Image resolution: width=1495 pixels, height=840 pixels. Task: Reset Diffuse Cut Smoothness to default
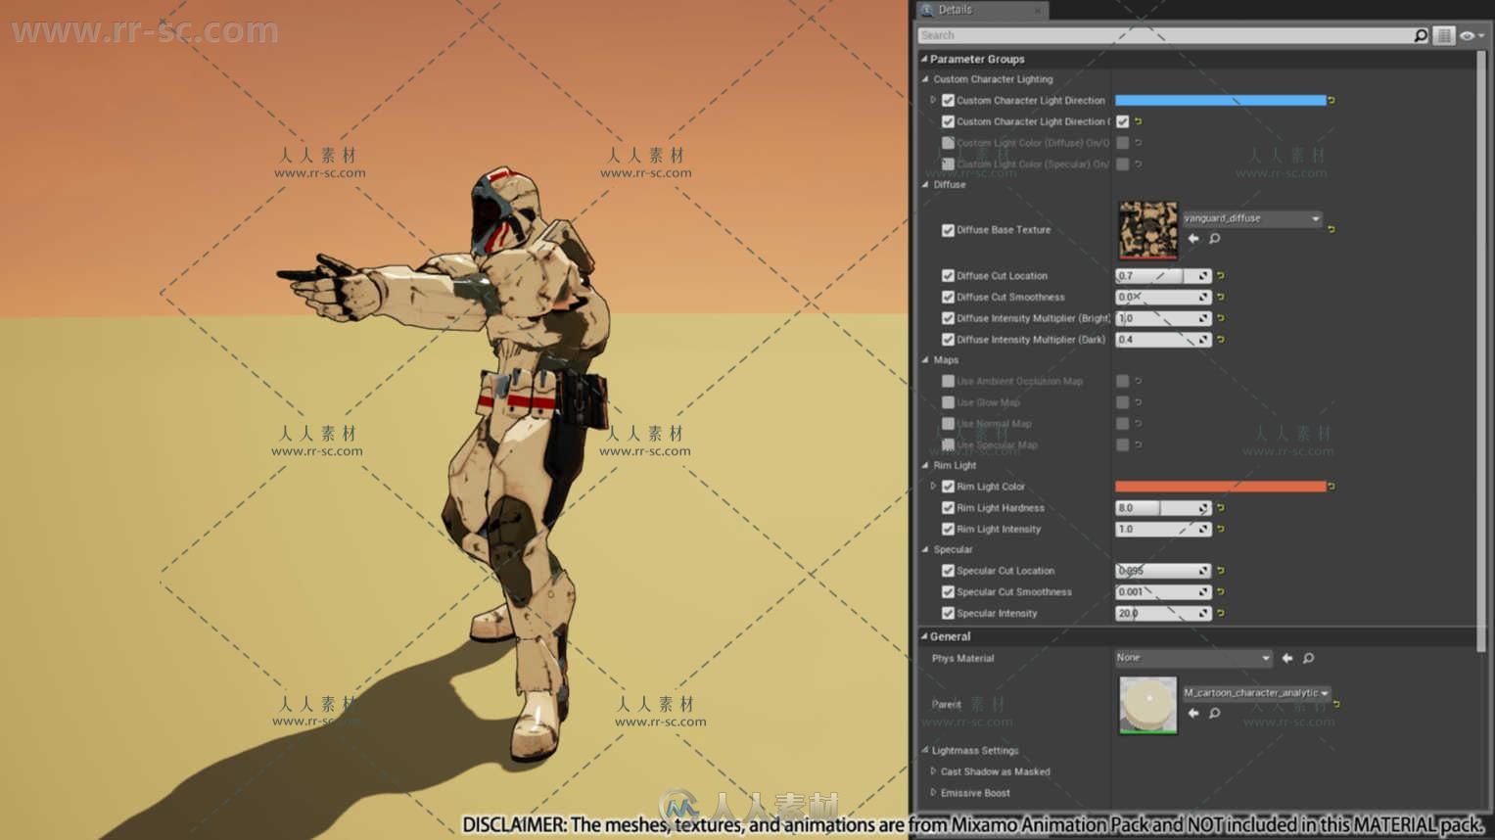click(x=1221, y=297)
